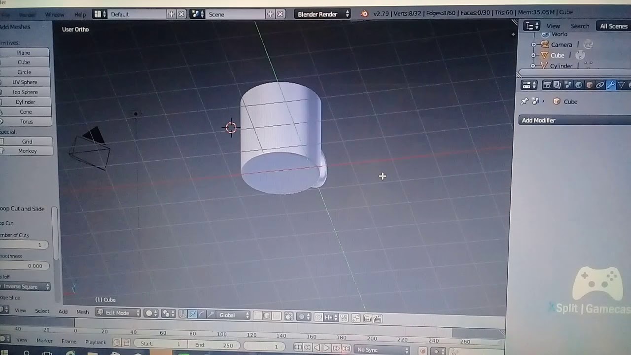Switch to vertex select mode
The height and width of the screenshot is (355, 631).
pos(257,316)
